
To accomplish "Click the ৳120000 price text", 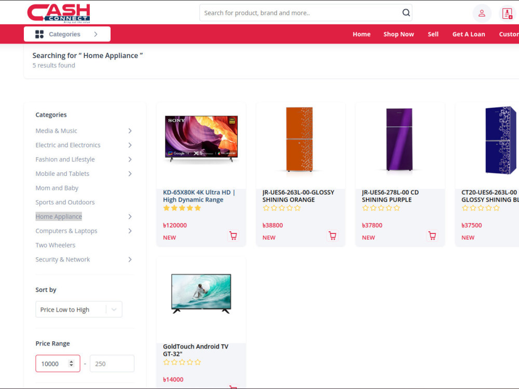I will click(175, 225).
